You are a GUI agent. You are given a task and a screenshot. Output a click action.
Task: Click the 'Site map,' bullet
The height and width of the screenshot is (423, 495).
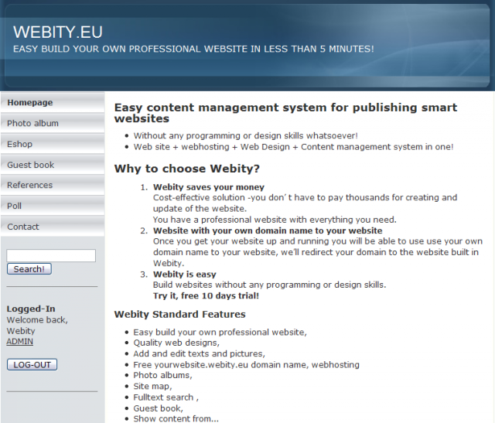click(x=152, y=387)
